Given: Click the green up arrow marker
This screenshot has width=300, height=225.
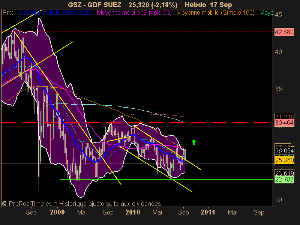Looking at the screenshot, I should pos(193,142).
